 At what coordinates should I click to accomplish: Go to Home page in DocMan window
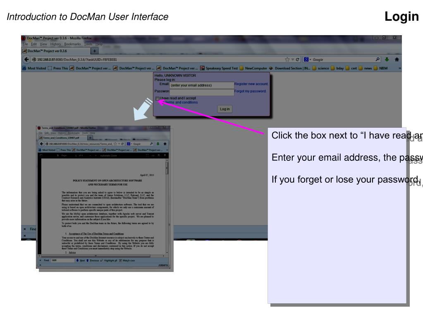[397, 59]
